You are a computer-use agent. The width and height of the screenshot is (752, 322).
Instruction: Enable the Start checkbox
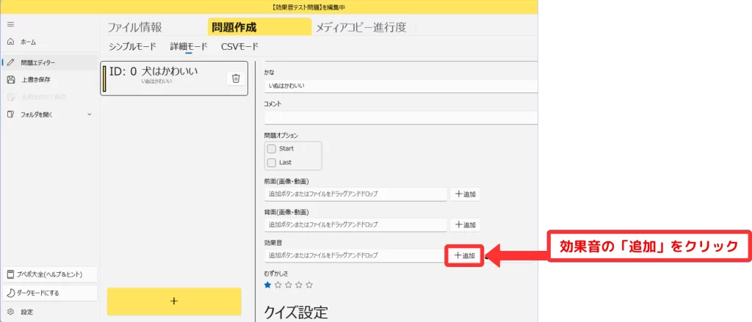272,148
